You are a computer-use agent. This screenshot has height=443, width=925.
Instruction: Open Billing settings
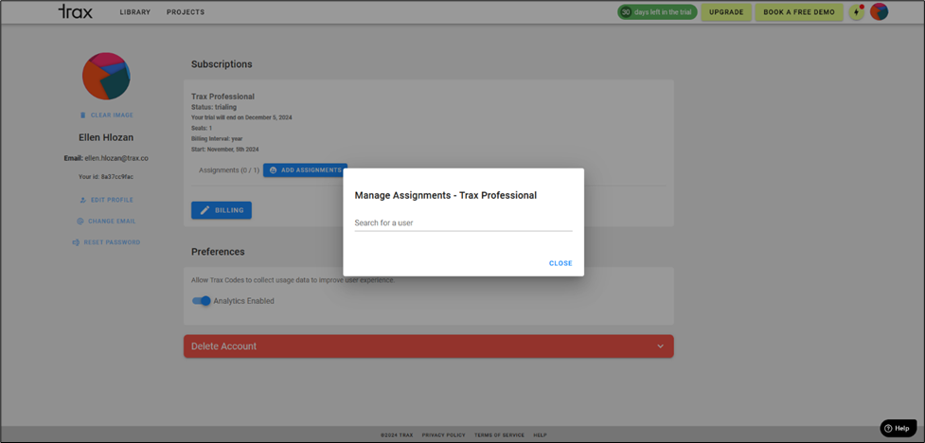222,210
